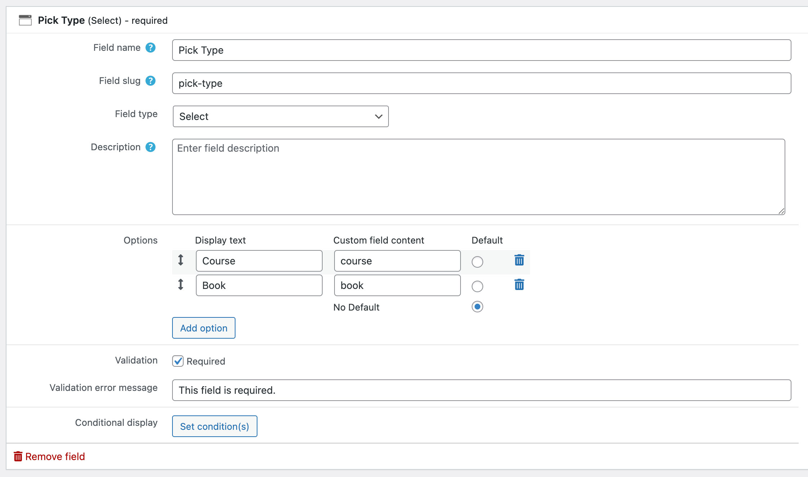The width and height of the screenshot is (808, 477).
Task: Select the No Default radio button
Action: (477, 307)
